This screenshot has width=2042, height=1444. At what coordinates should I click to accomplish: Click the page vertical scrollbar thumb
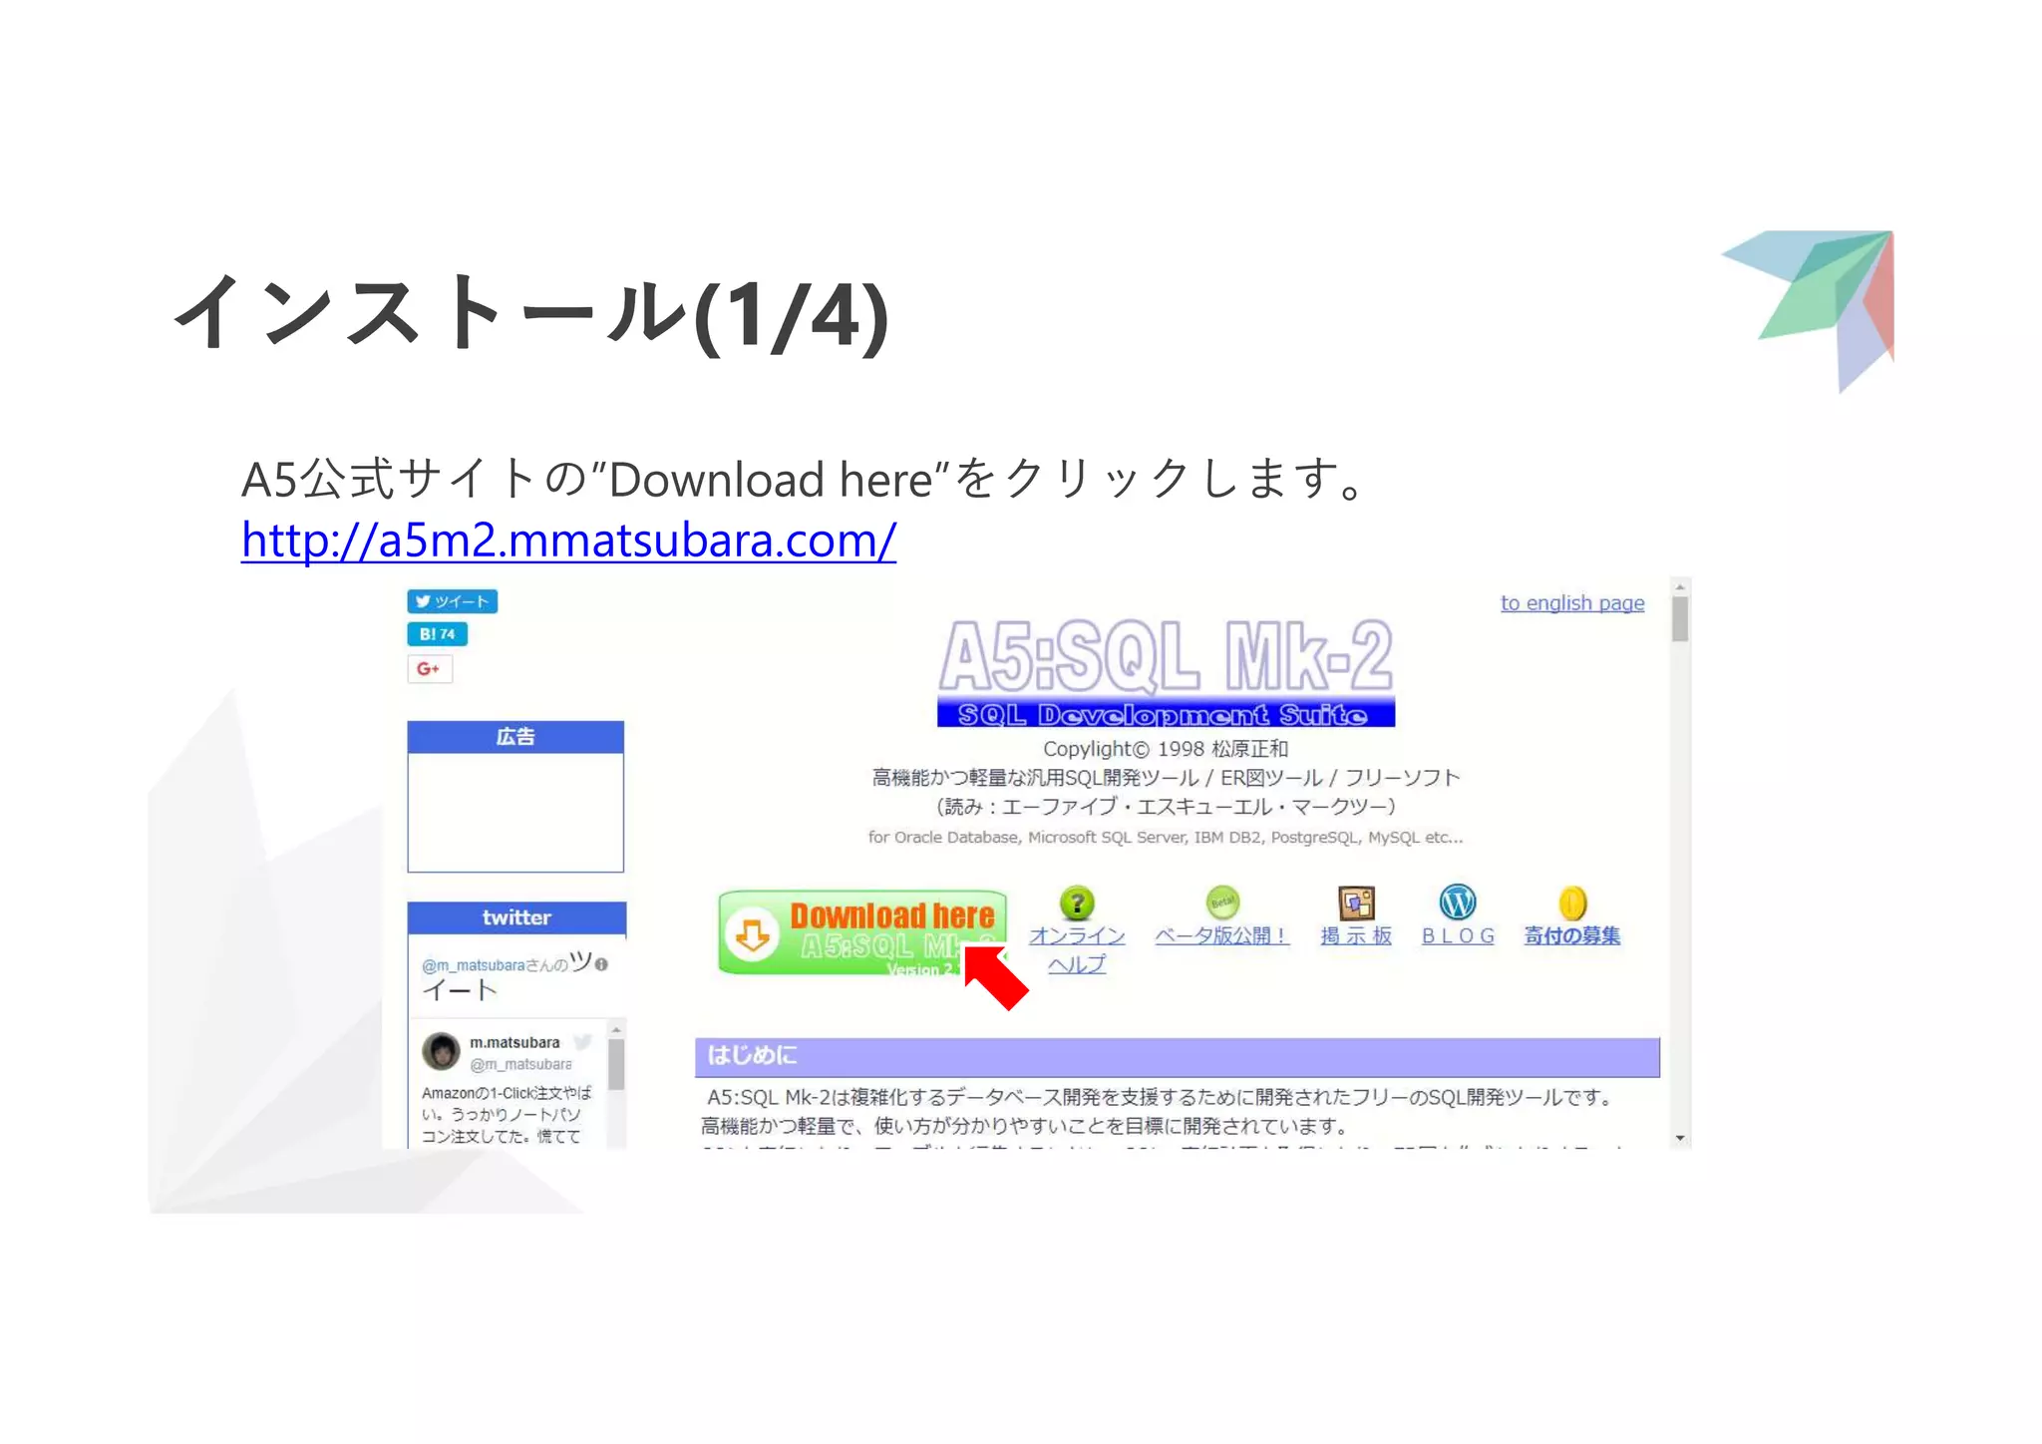pos(1680,619)
